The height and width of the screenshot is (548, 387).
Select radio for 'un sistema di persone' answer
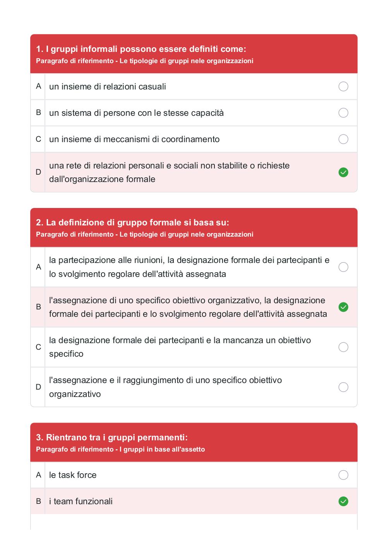(343, 113)
